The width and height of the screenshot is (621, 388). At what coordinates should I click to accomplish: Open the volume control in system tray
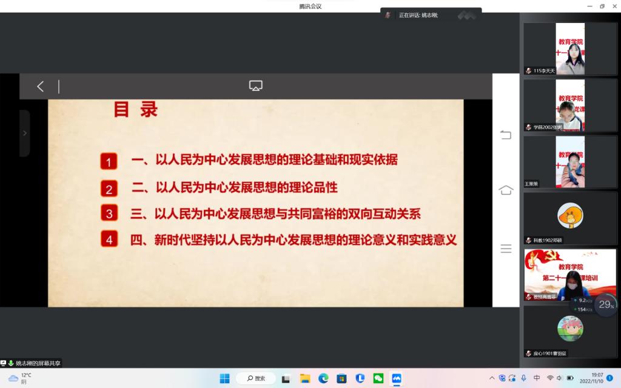click(559, 378)
